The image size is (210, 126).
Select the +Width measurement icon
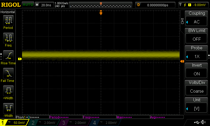click(x=8, y=91)
